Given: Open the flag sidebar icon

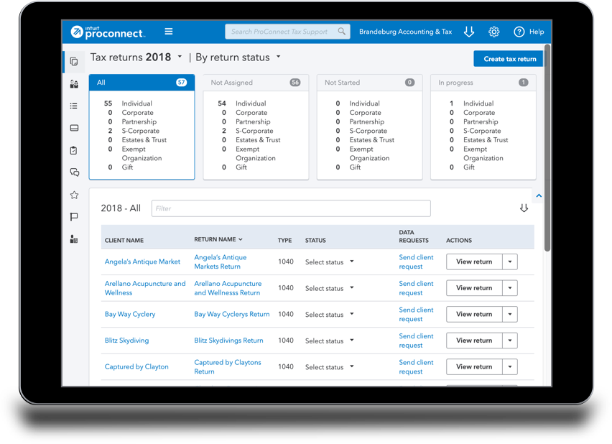Looking at the screenshot, I should click(x=74, y=217).
